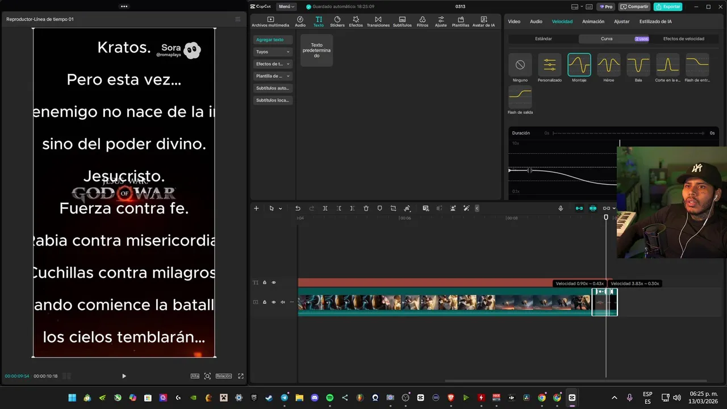Open the Efectos panel
727x409 pixels.
(356, 22)
